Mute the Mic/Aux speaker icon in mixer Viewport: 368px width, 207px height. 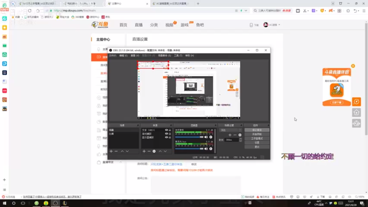point(206,149)
